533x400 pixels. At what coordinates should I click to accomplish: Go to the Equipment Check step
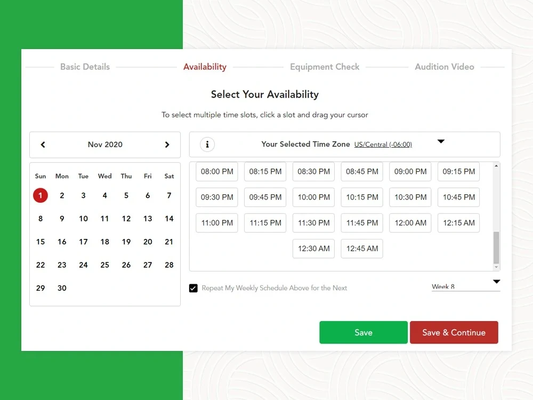pos(325,67)
